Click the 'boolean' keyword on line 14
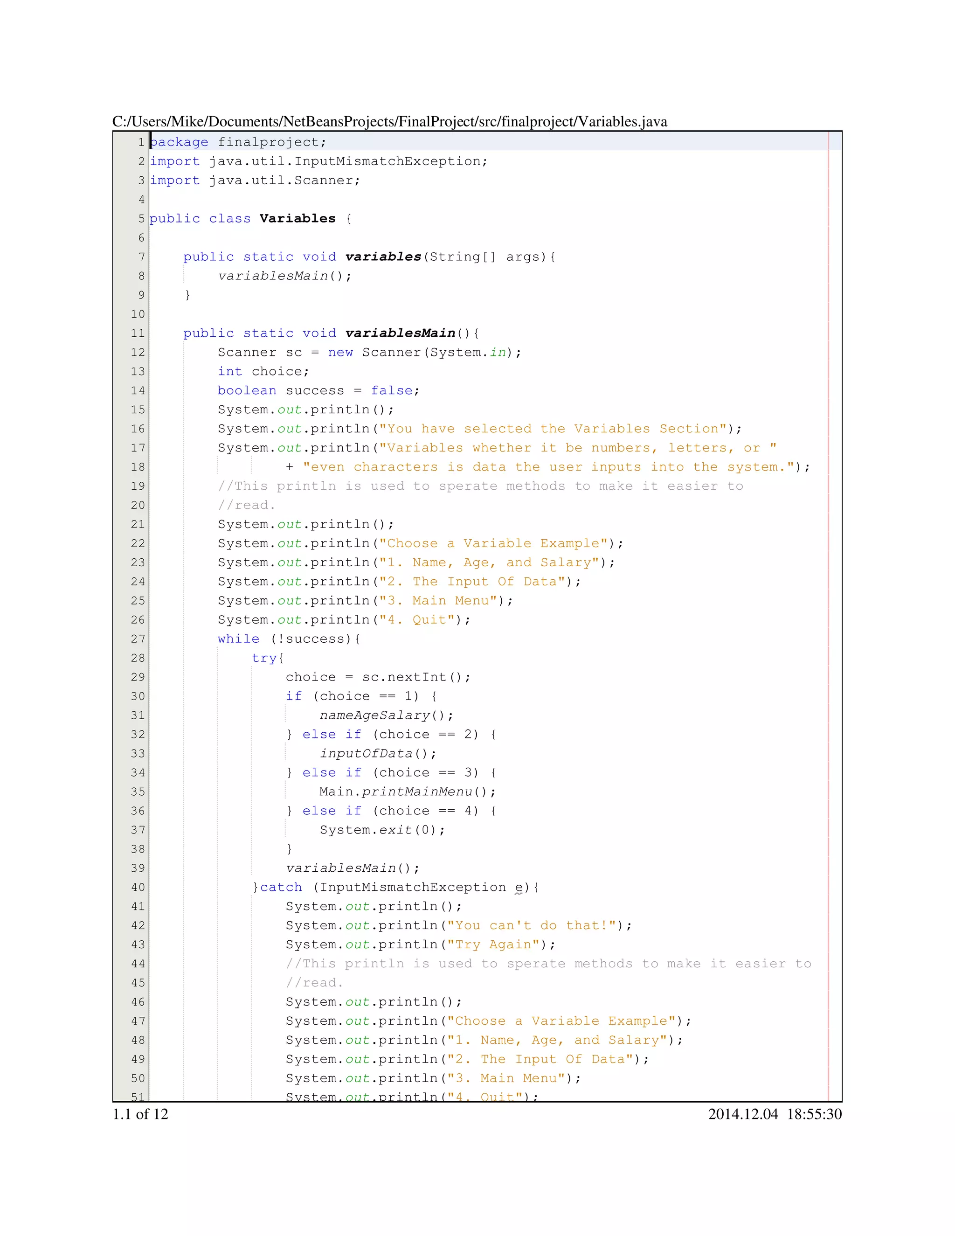 point(247,390)
